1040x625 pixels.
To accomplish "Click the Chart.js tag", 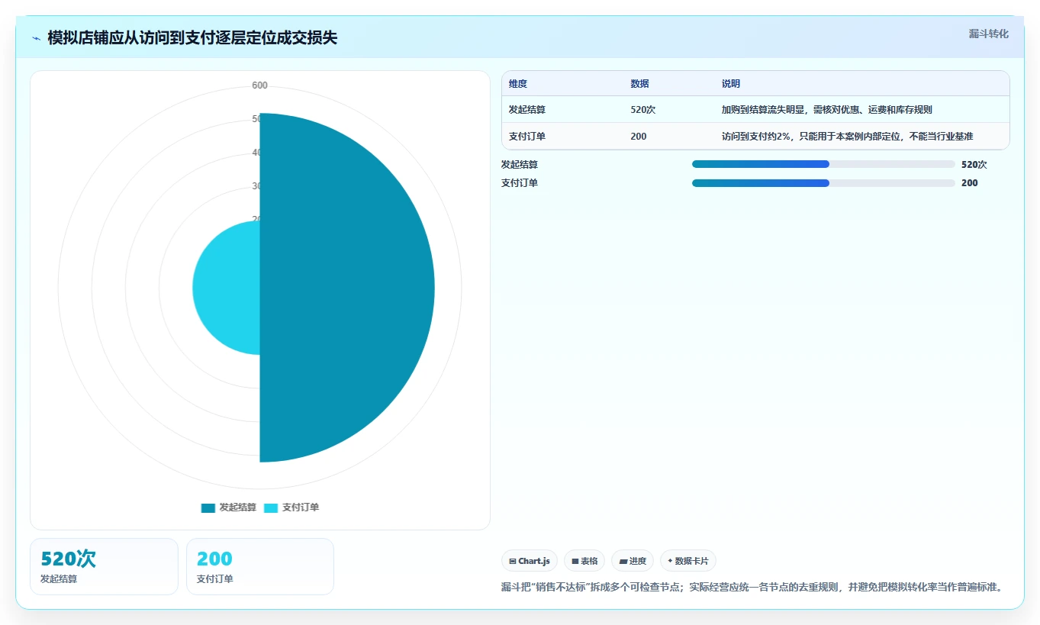I will [x=530, y=561].
